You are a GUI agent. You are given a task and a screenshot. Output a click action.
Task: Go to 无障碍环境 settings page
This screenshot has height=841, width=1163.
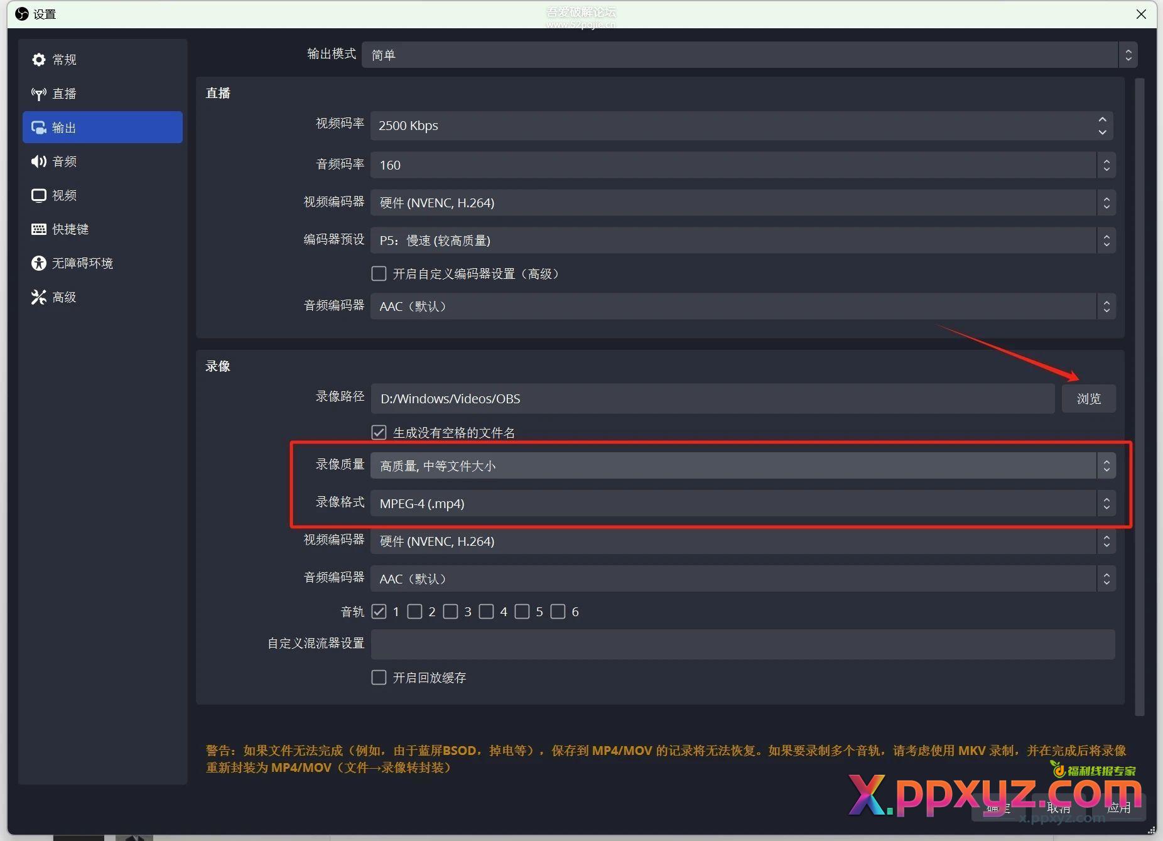pos(103,263)
